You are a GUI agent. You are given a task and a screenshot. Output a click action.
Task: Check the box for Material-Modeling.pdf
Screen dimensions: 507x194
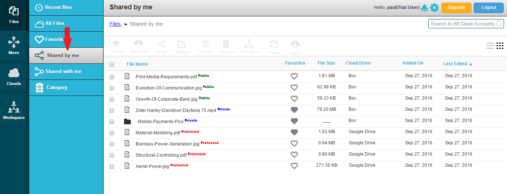coord(112,133)
